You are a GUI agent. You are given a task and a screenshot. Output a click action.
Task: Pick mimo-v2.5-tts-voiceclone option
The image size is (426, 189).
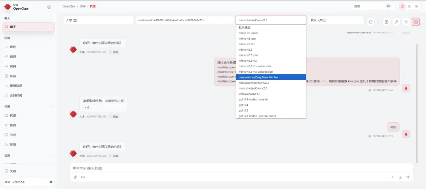click(271, 66)
